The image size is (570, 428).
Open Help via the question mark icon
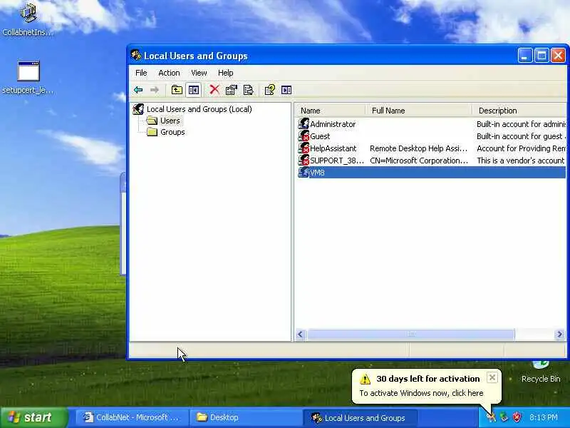click(270, 90)
